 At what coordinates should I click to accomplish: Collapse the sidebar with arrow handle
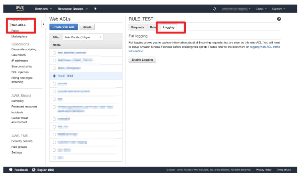pos(43,24)
